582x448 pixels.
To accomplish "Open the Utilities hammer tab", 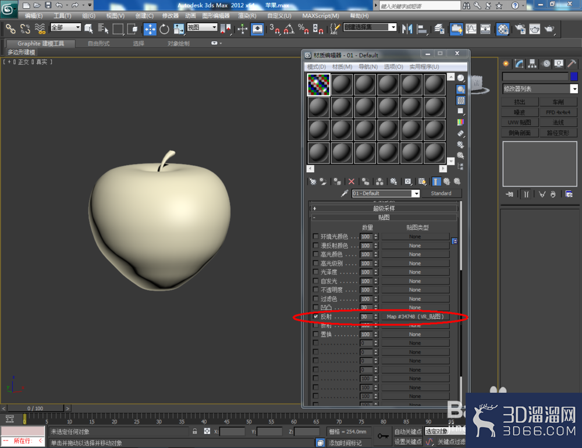I will (x=572, y=63).
